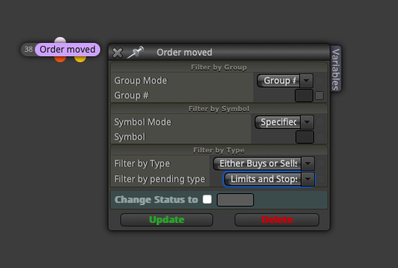The height and width of the screenshot is (268, 398).
Task: Click the yellow output dot under node
Action: tap(80, 59)
